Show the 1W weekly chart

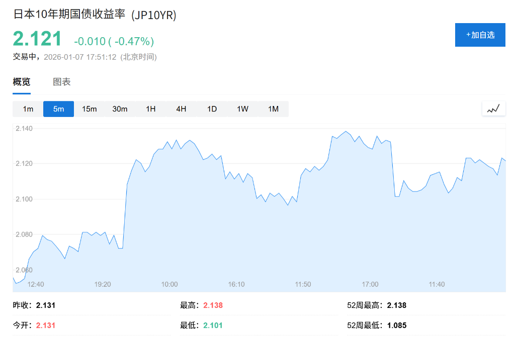coord(243,109)
